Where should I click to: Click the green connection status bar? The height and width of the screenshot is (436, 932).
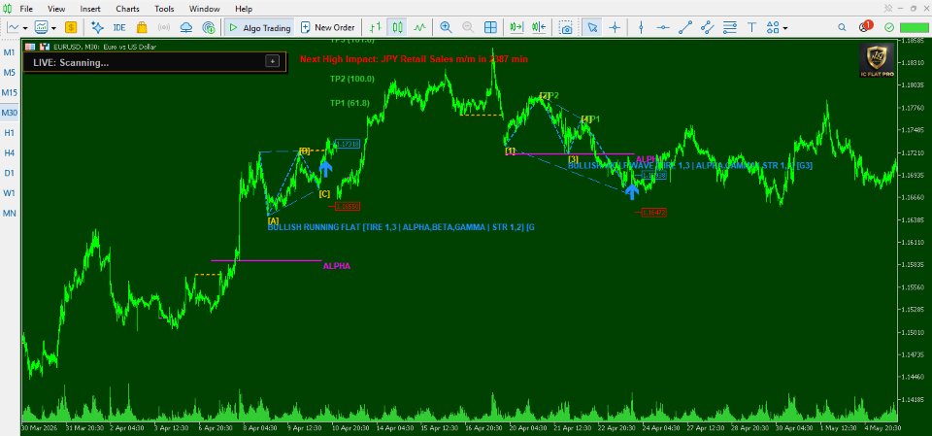click(914, 27)
